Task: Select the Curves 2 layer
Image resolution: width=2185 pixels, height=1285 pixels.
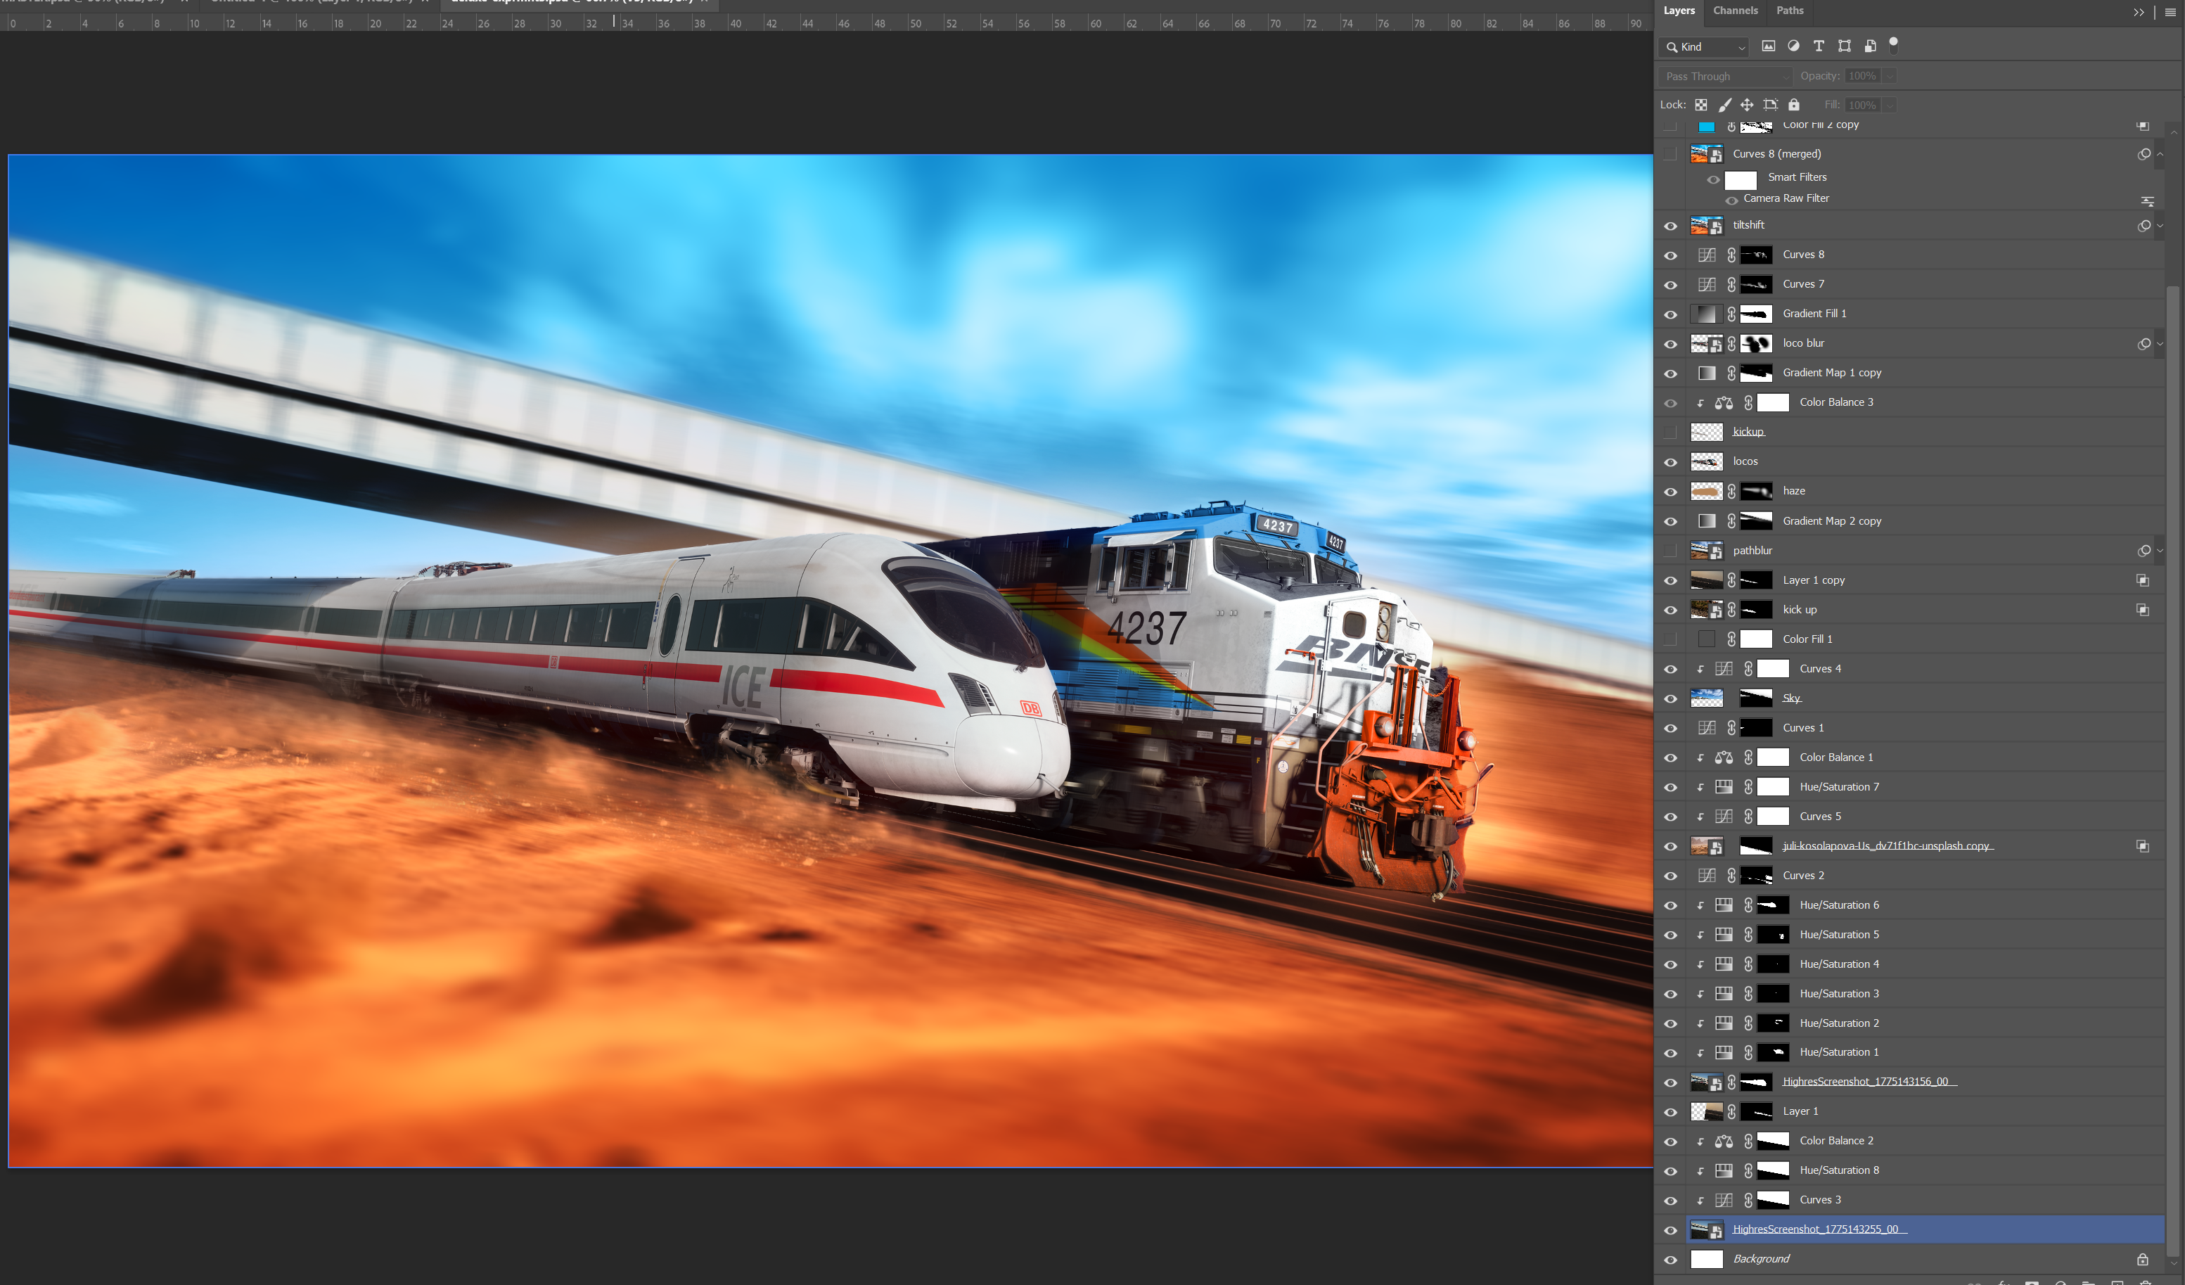Action: (x=1911, y=876)
